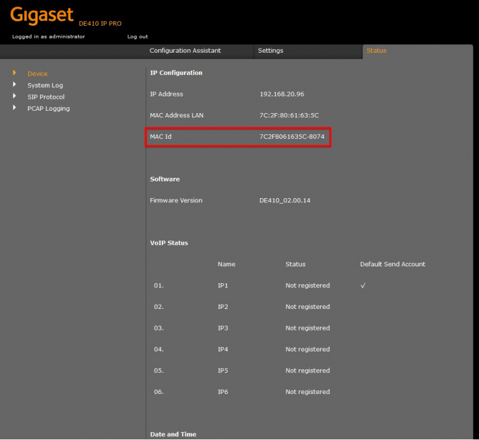Click Logged in as administrator text
This screenshot has width=479, height=440.
click(x=49, y=37)
